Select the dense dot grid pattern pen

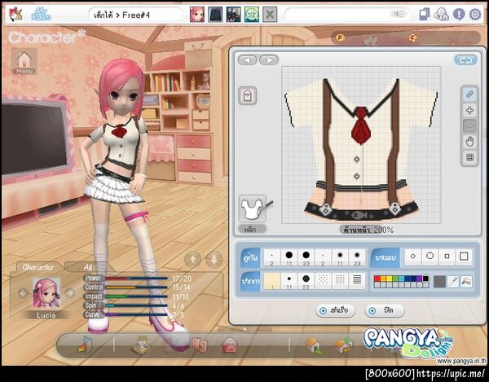[340, 281]
